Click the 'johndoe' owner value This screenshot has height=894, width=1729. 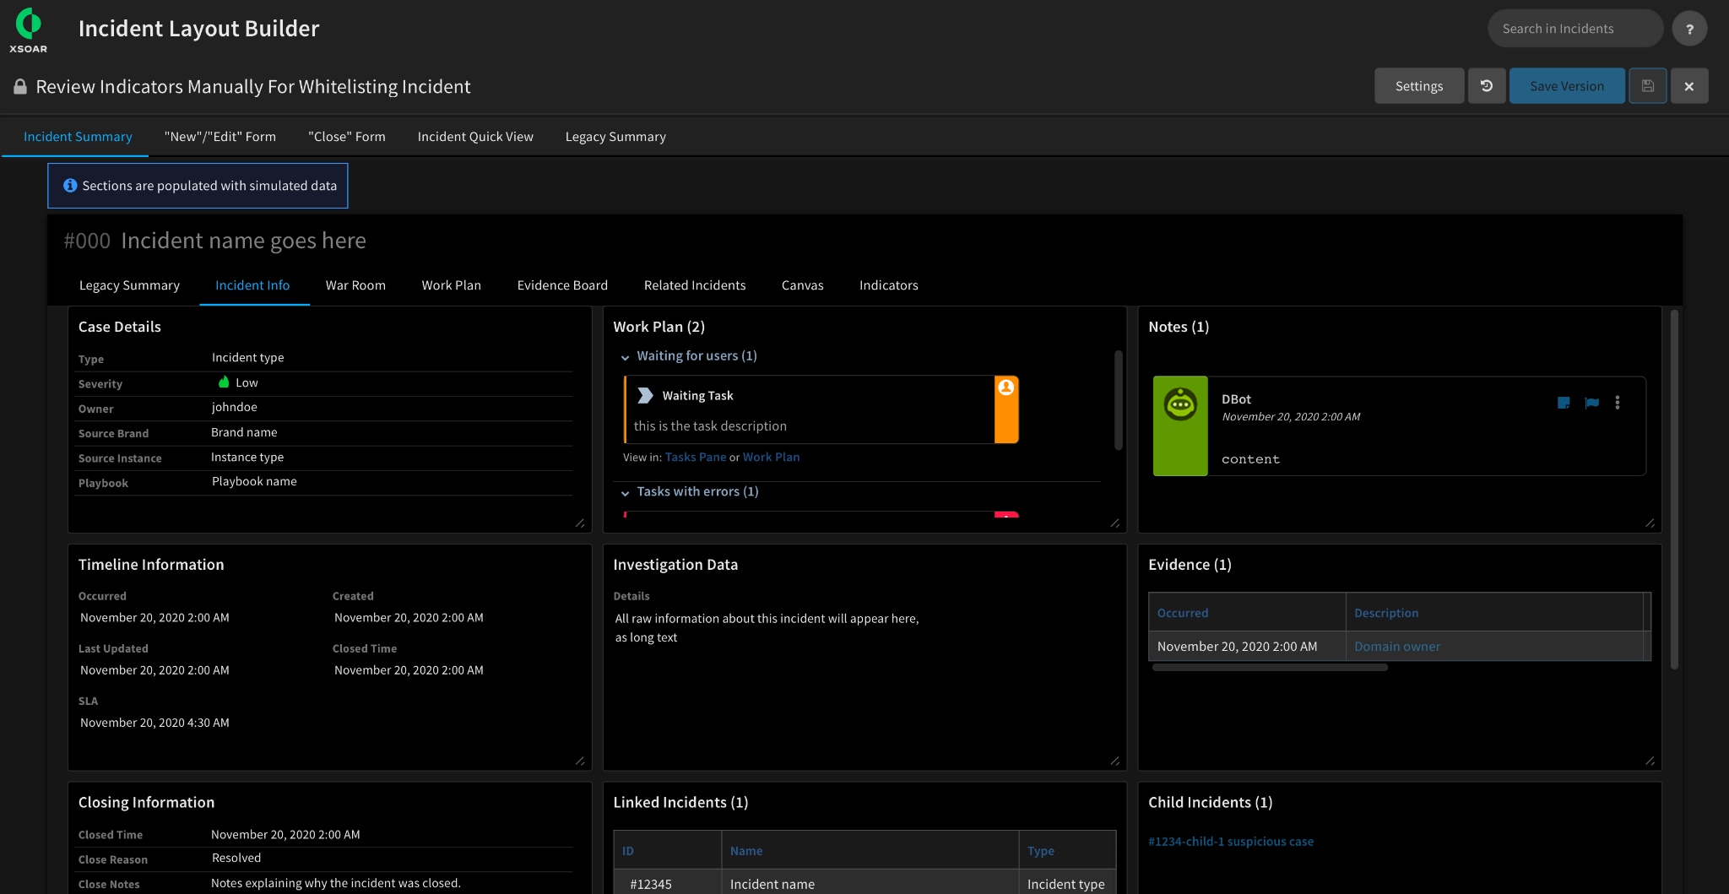coord(235,407)
